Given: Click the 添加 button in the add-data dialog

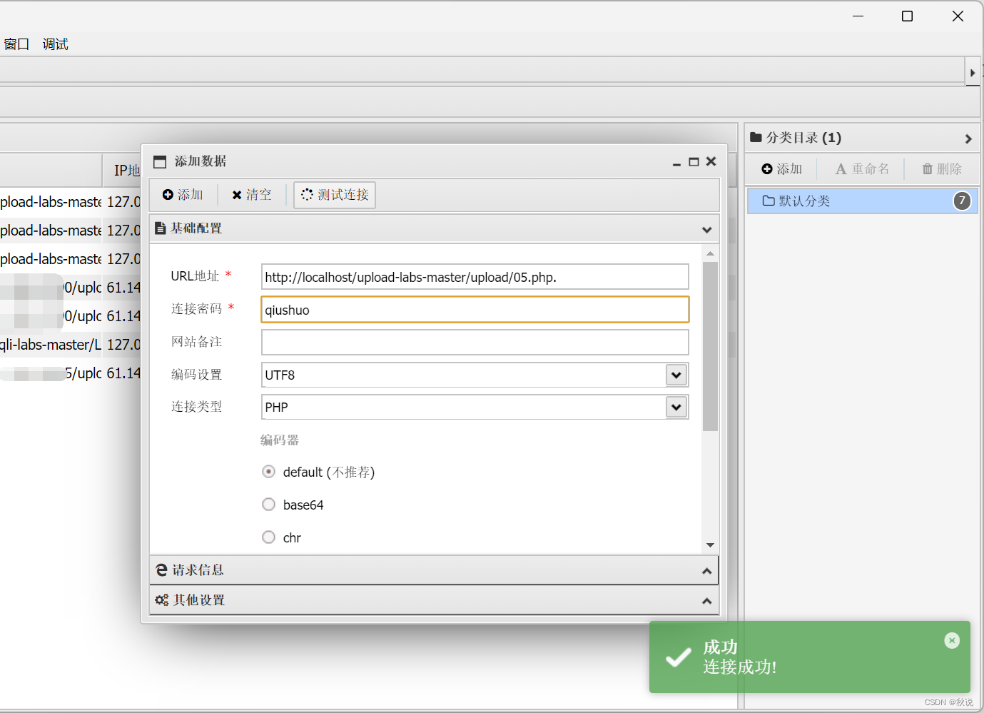Looking at the screenshot, I should 183,195.
